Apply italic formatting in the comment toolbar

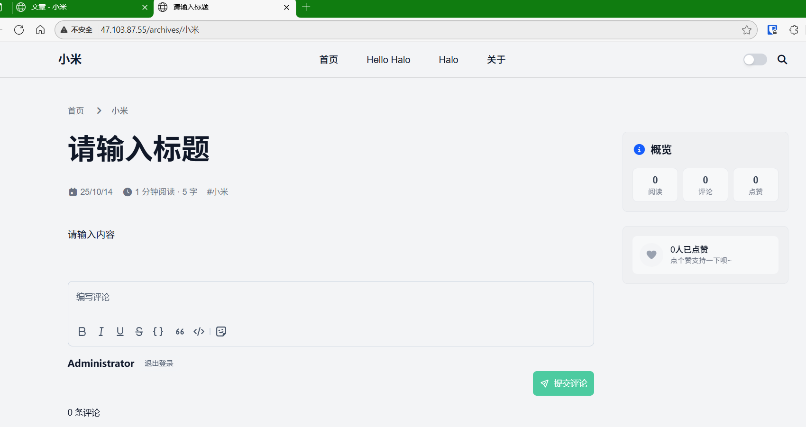pos(101,331)
